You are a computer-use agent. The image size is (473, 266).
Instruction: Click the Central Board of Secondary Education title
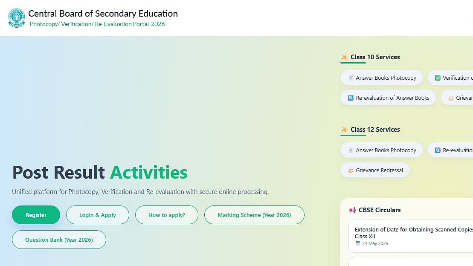point(103,14)
